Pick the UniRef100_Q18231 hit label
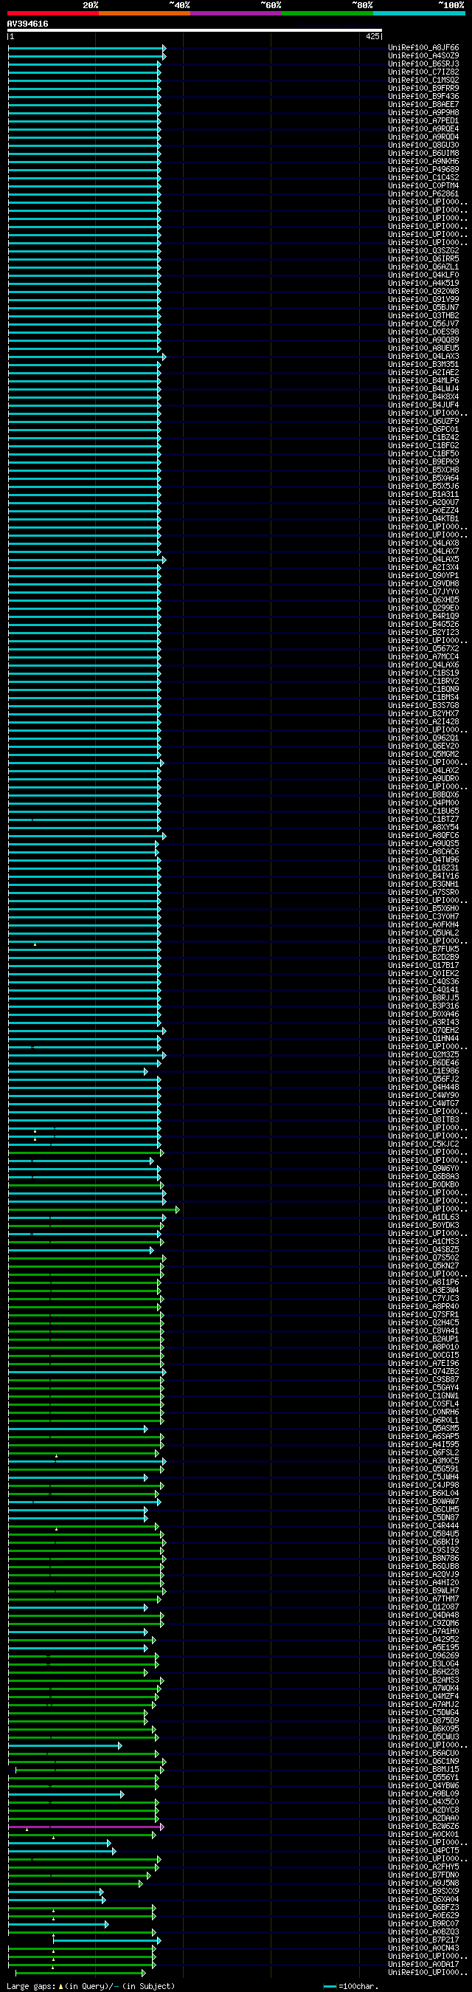Viewport: 472px width, 1992px height. point(423,868)
